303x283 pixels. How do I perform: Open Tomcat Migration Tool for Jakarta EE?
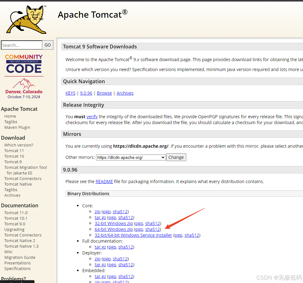(25, 170)
